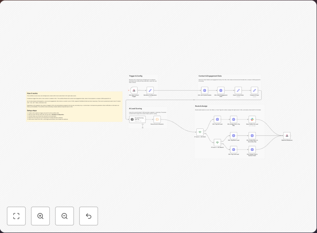Click the fit-to-view button
Screen dimensions: 317x233
tap(16, 216)
